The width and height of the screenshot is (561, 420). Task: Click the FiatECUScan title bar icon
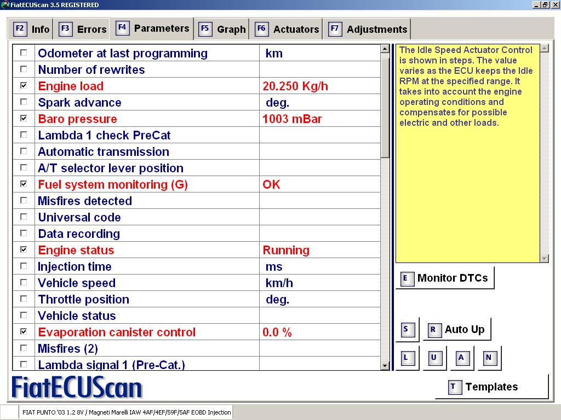pos(5,4)
